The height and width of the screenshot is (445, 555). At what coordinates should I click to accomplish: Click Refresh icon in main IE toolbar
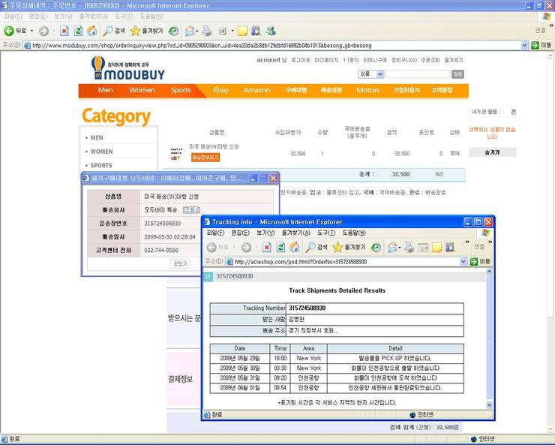click(x=78, y=32)
